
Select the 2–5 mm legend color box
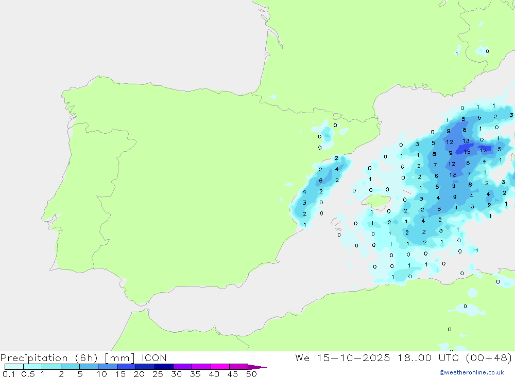(70, 367)
